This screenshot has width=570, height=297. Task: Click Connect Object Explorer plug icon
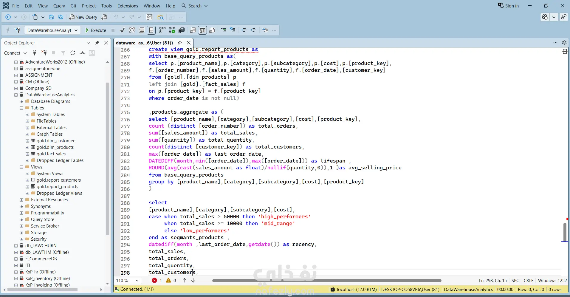tap(35, 53)
